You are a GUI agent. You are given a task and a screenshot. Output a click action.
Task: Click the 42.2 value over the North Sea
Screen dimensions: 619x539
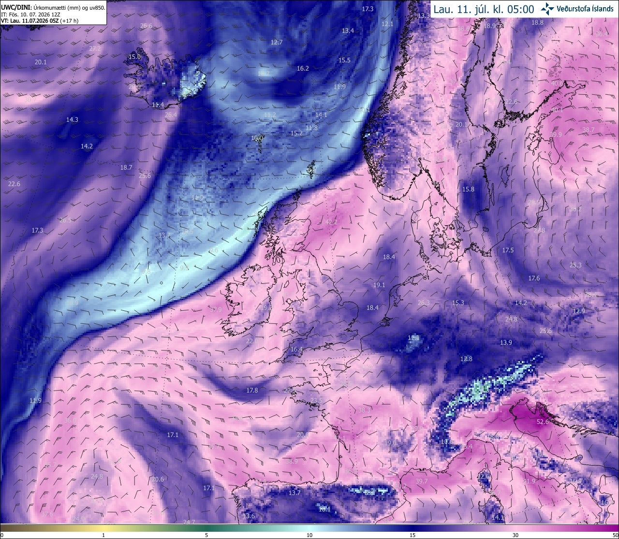point(331,222)
